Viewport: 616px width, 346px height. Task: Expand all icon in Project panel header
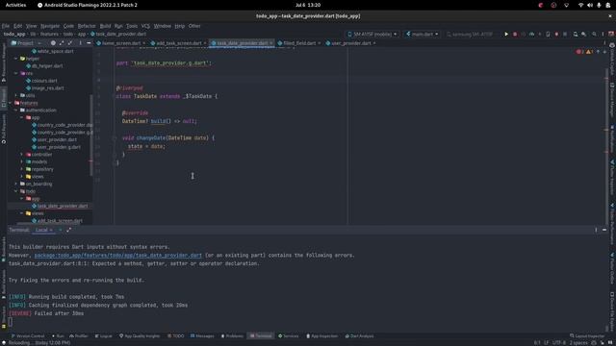(x=62, y=43)
